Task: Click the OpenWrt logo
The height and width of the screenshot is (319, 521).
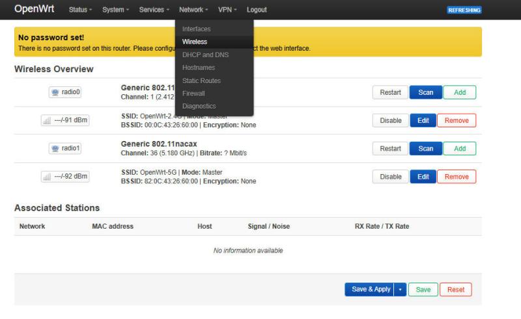Action: coord(35,8)
